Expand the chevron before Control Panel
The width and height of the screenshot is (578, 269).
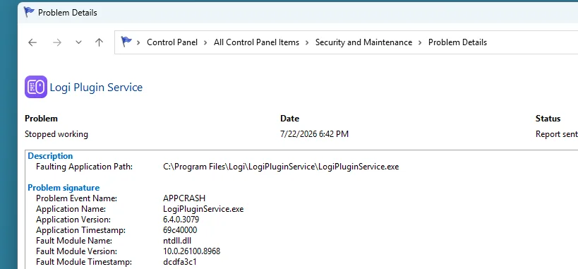138,43
